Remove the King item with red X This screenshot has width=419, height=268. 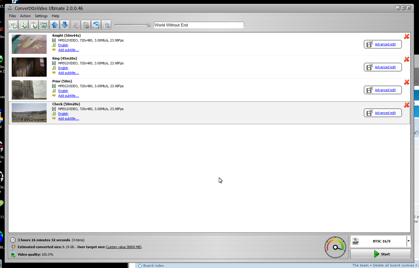[407, 59]
